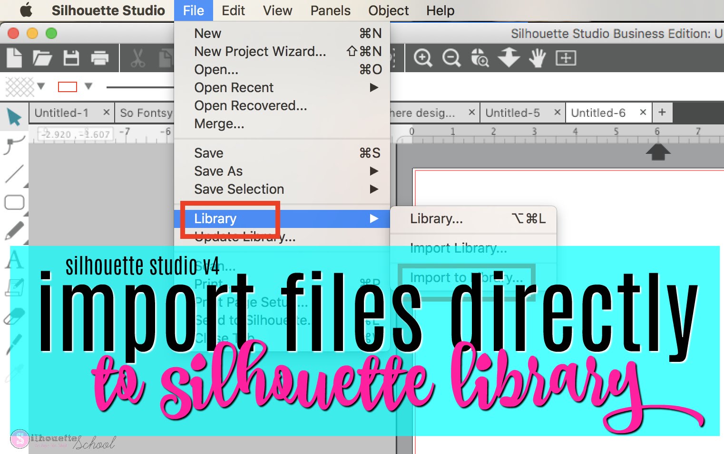Viewport: 724px width, 454px height.
Task: Click the Open folder toolbar icon
Action: [x=42, y=58]
